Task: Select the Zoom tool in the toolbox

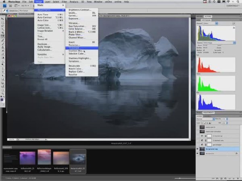Action: click(3, 94)
